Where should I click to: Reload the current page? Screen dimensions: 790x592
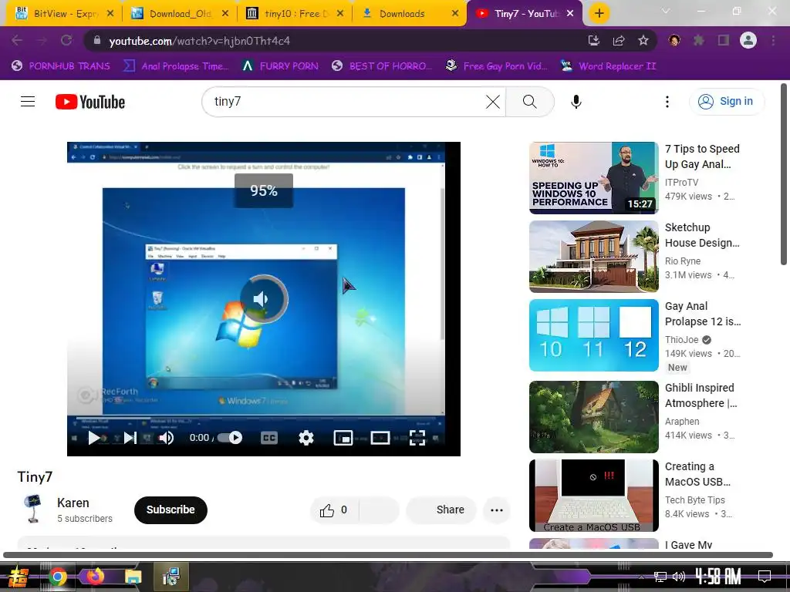click(66, 40)
